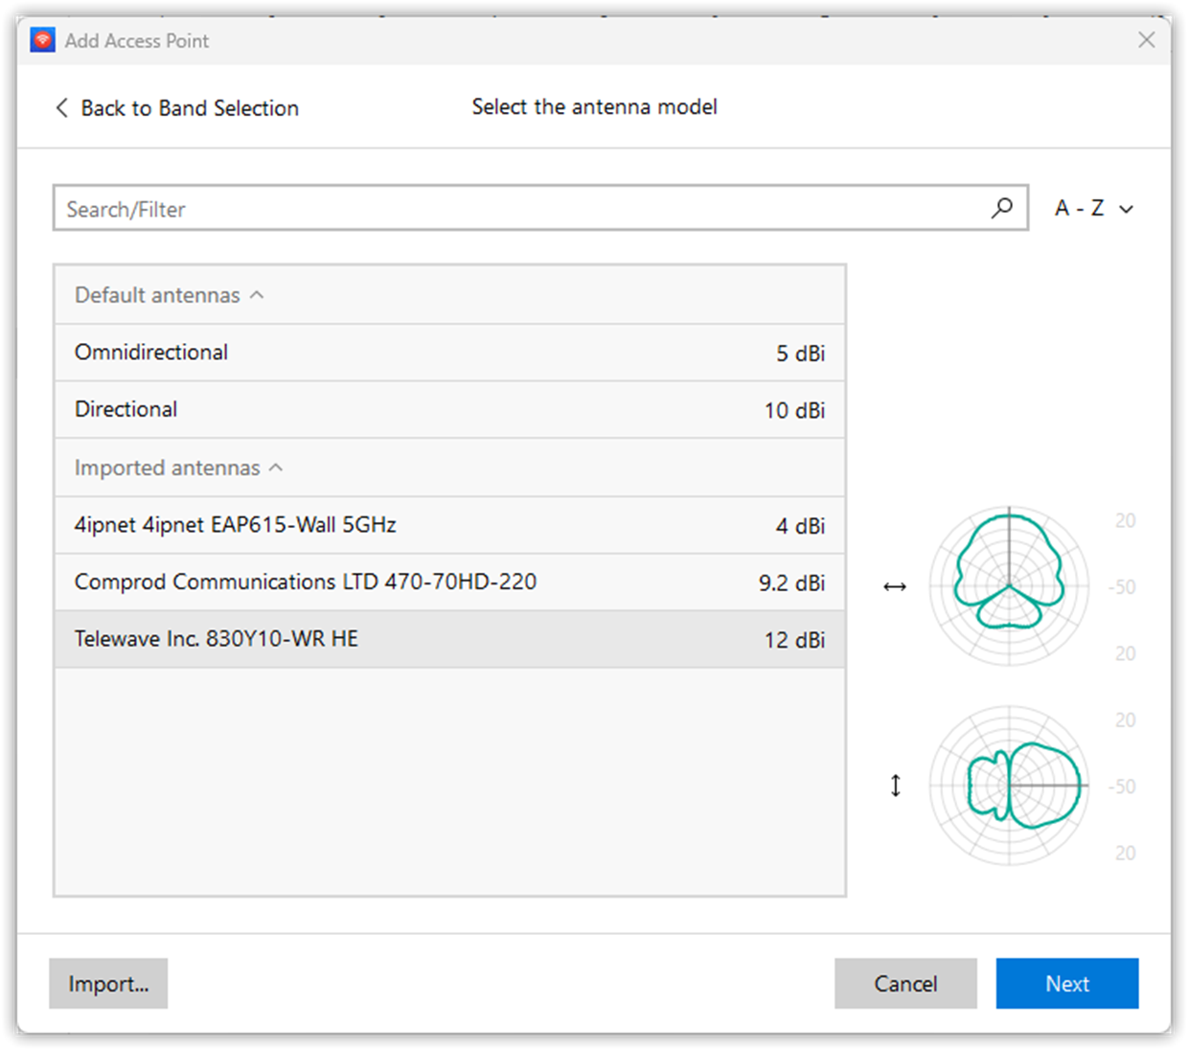Image resolution: width=1188 pixels, height=1050 pixels.
Task: Click the horizontal antenna radiation pattern chart
Action: 1009,586
